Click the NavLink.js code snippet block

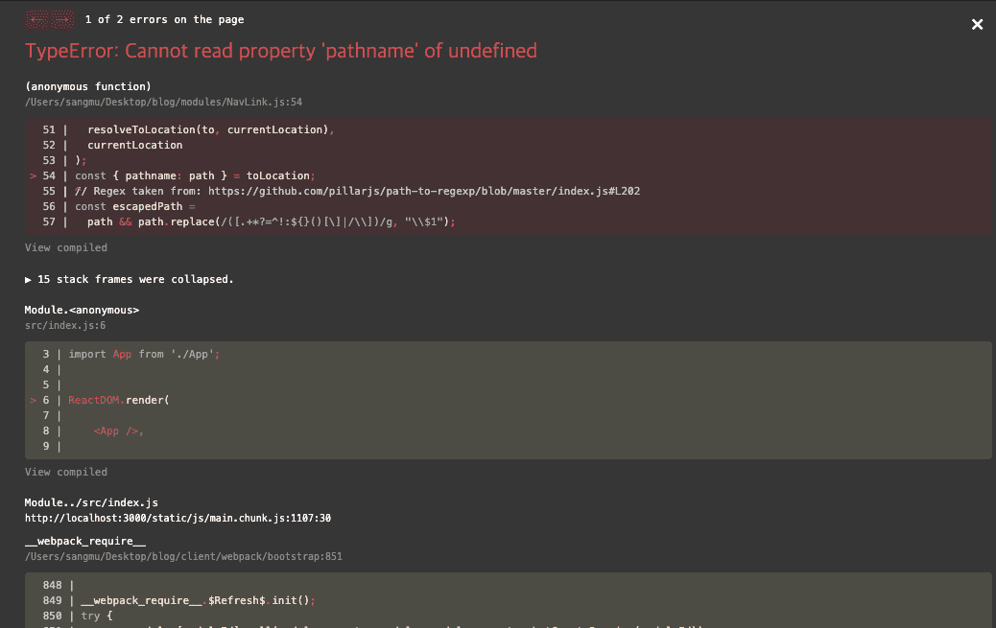coord(509,175)
